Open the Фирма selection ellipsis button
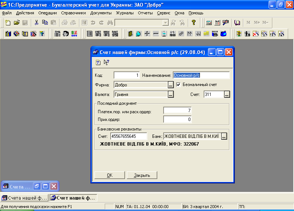The width and height of the screenshot is (294, 211). [171, 85]
